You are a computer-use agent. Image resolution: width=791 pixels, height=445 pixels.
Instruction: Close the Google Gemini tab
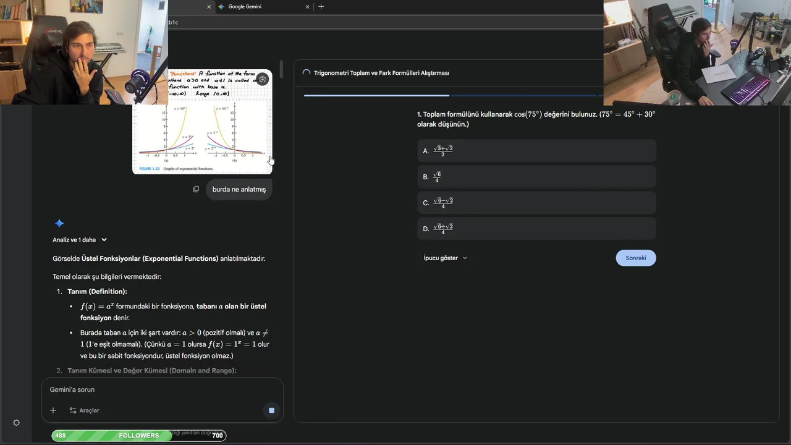[x=307, y=7]
